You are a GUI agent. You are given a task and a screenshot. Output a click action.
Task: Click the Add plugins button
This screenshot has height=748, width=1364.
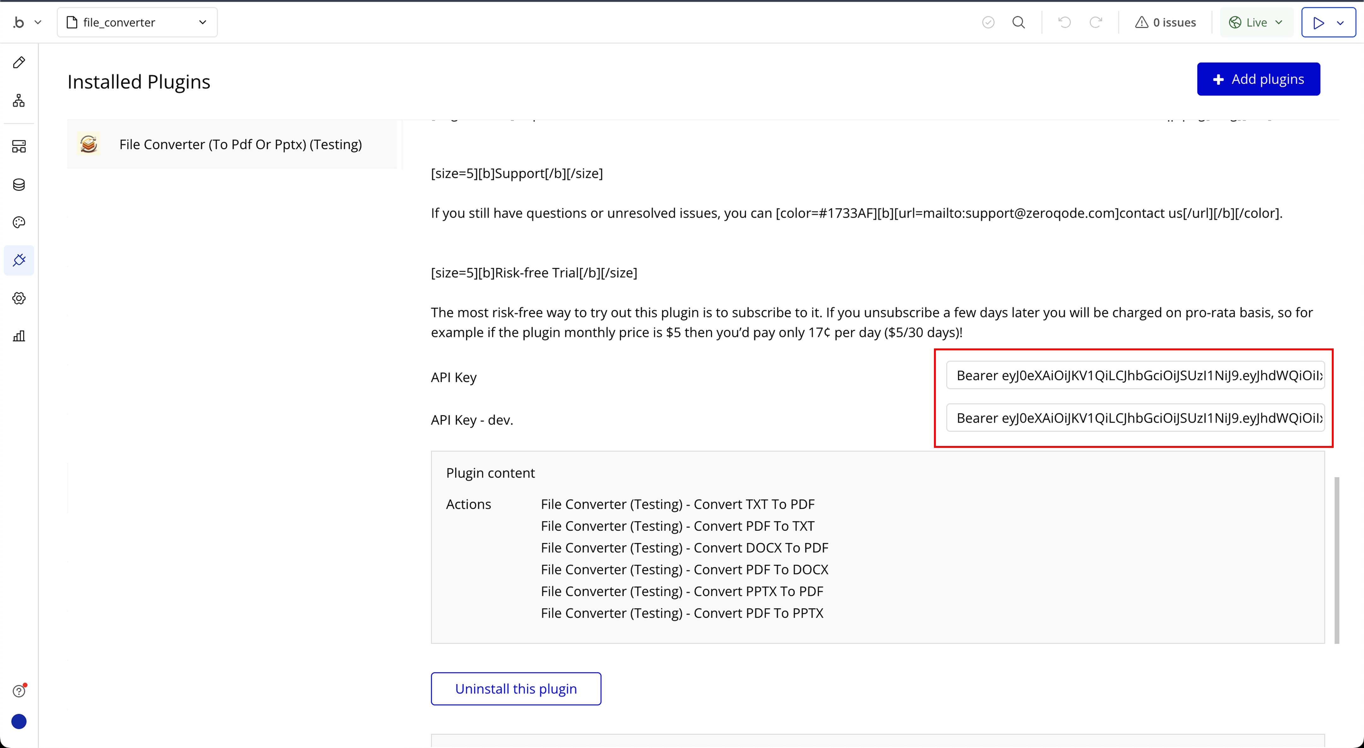(1258, 79)
